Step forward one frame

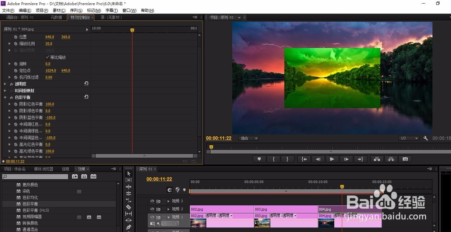pyautogui.click(x=346, y=159)
